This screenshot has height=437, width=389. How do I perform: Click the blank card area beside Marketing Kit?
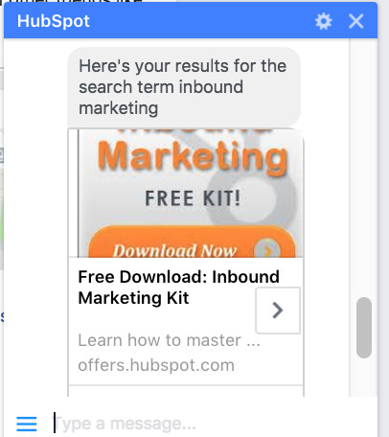[x=222, y=299]
